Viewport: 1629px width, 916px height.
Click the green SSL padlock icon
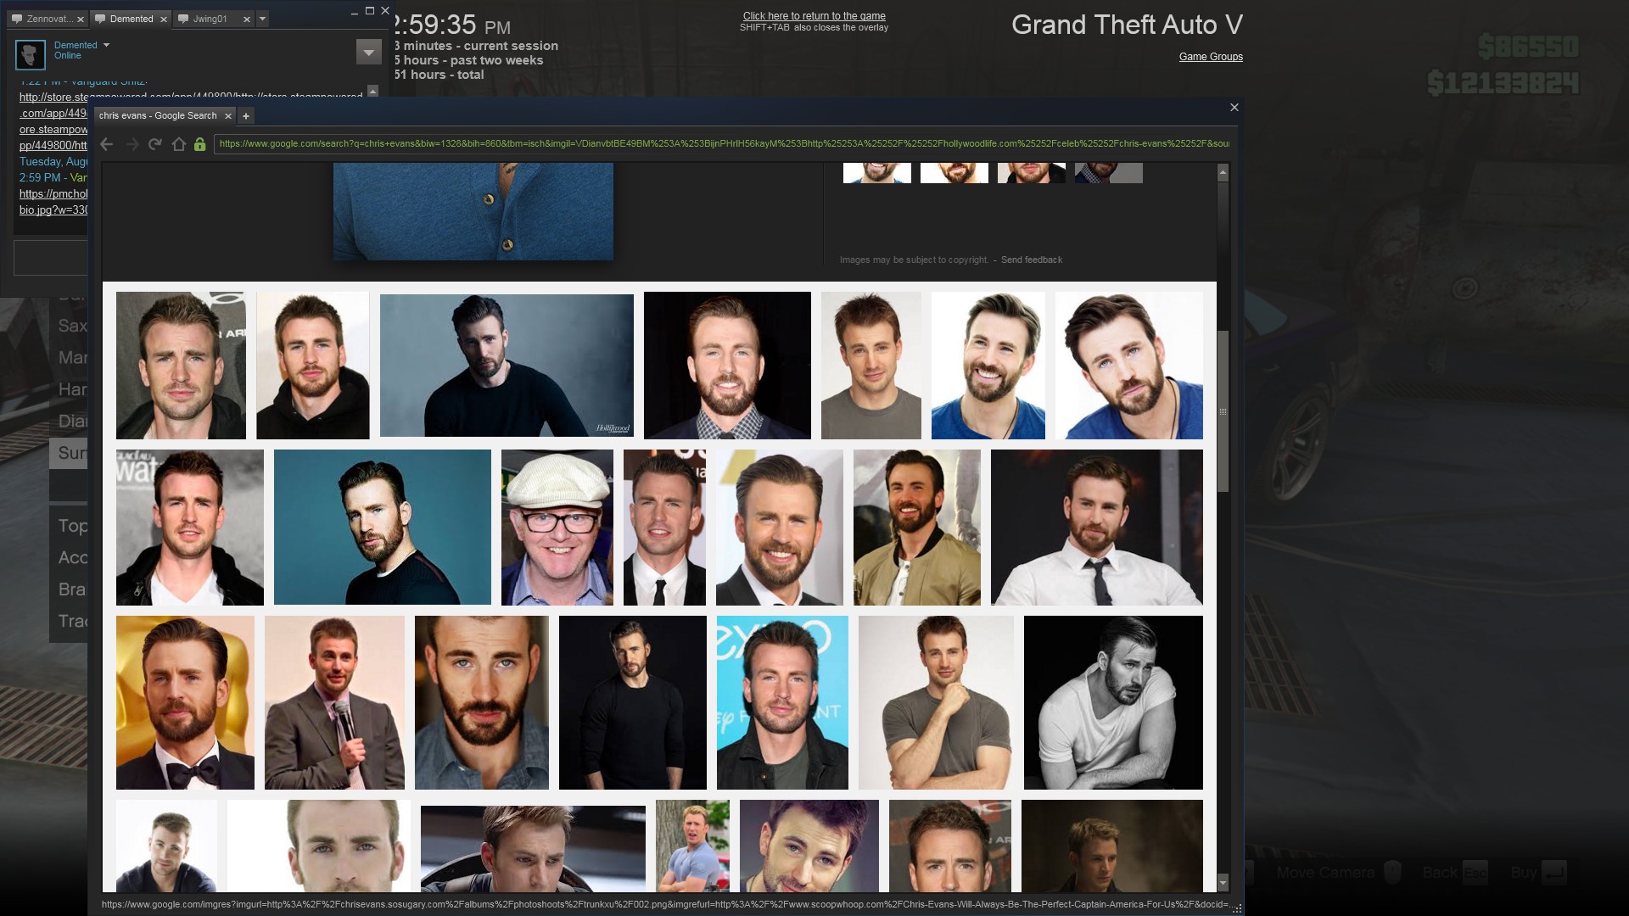point(199,144)
